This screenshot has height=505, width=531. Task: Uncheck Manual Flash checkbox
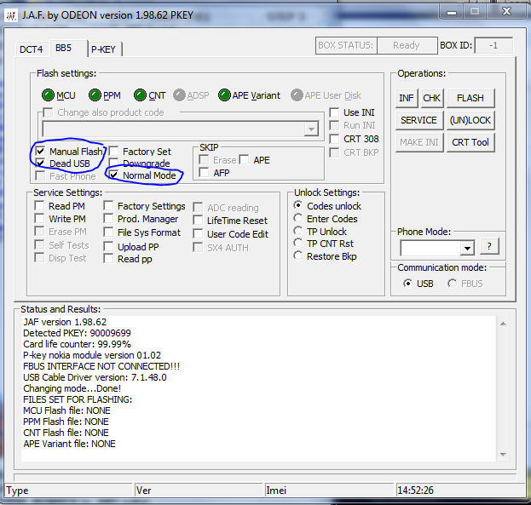40,151
